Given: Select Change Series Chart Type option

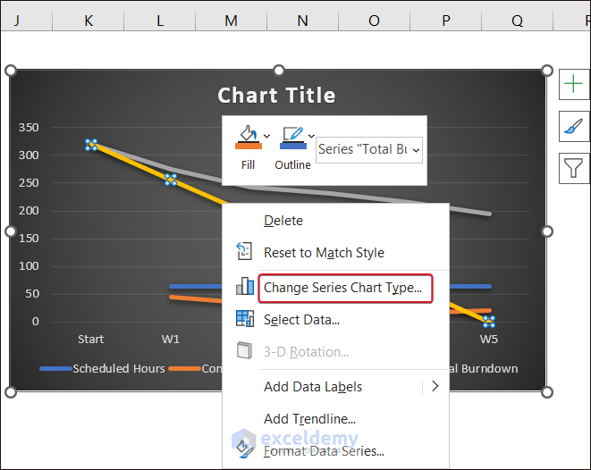Looking at the screenshot, I should 342,288.
